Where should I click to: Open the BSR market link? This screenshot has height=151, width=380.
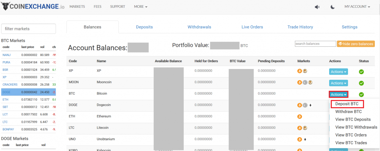pos(5,69)
